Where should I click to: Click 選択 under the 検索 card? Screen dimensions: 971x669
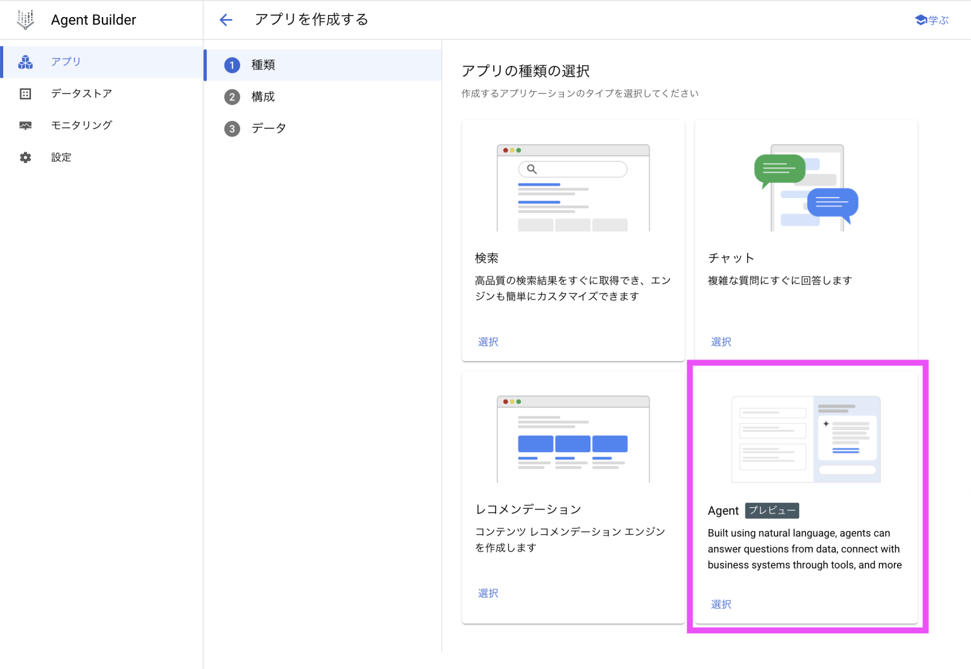(x=487, y=341)
